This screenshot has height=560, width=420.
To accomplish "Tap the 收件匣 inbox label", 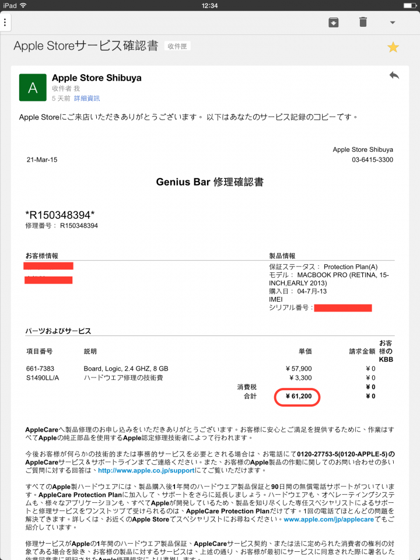I will (x=177, y=46).
